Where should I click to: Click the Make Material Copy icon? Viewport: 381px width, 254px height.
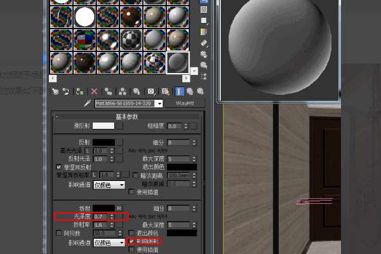tap(108, 91)
